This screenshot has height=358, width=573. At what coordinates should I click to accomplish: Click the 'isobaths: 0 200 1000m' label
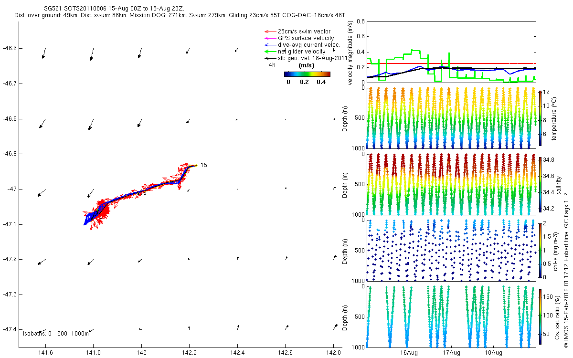click(56, 334)
